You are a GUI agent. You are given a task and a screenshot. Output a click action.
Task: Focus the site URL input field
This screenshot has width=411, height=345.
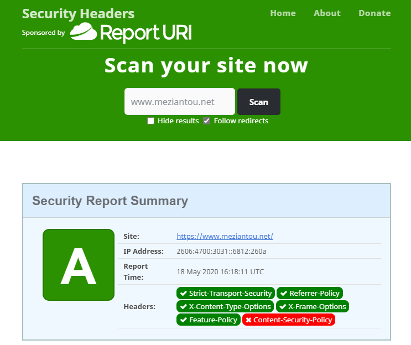[x=180, y=102]
